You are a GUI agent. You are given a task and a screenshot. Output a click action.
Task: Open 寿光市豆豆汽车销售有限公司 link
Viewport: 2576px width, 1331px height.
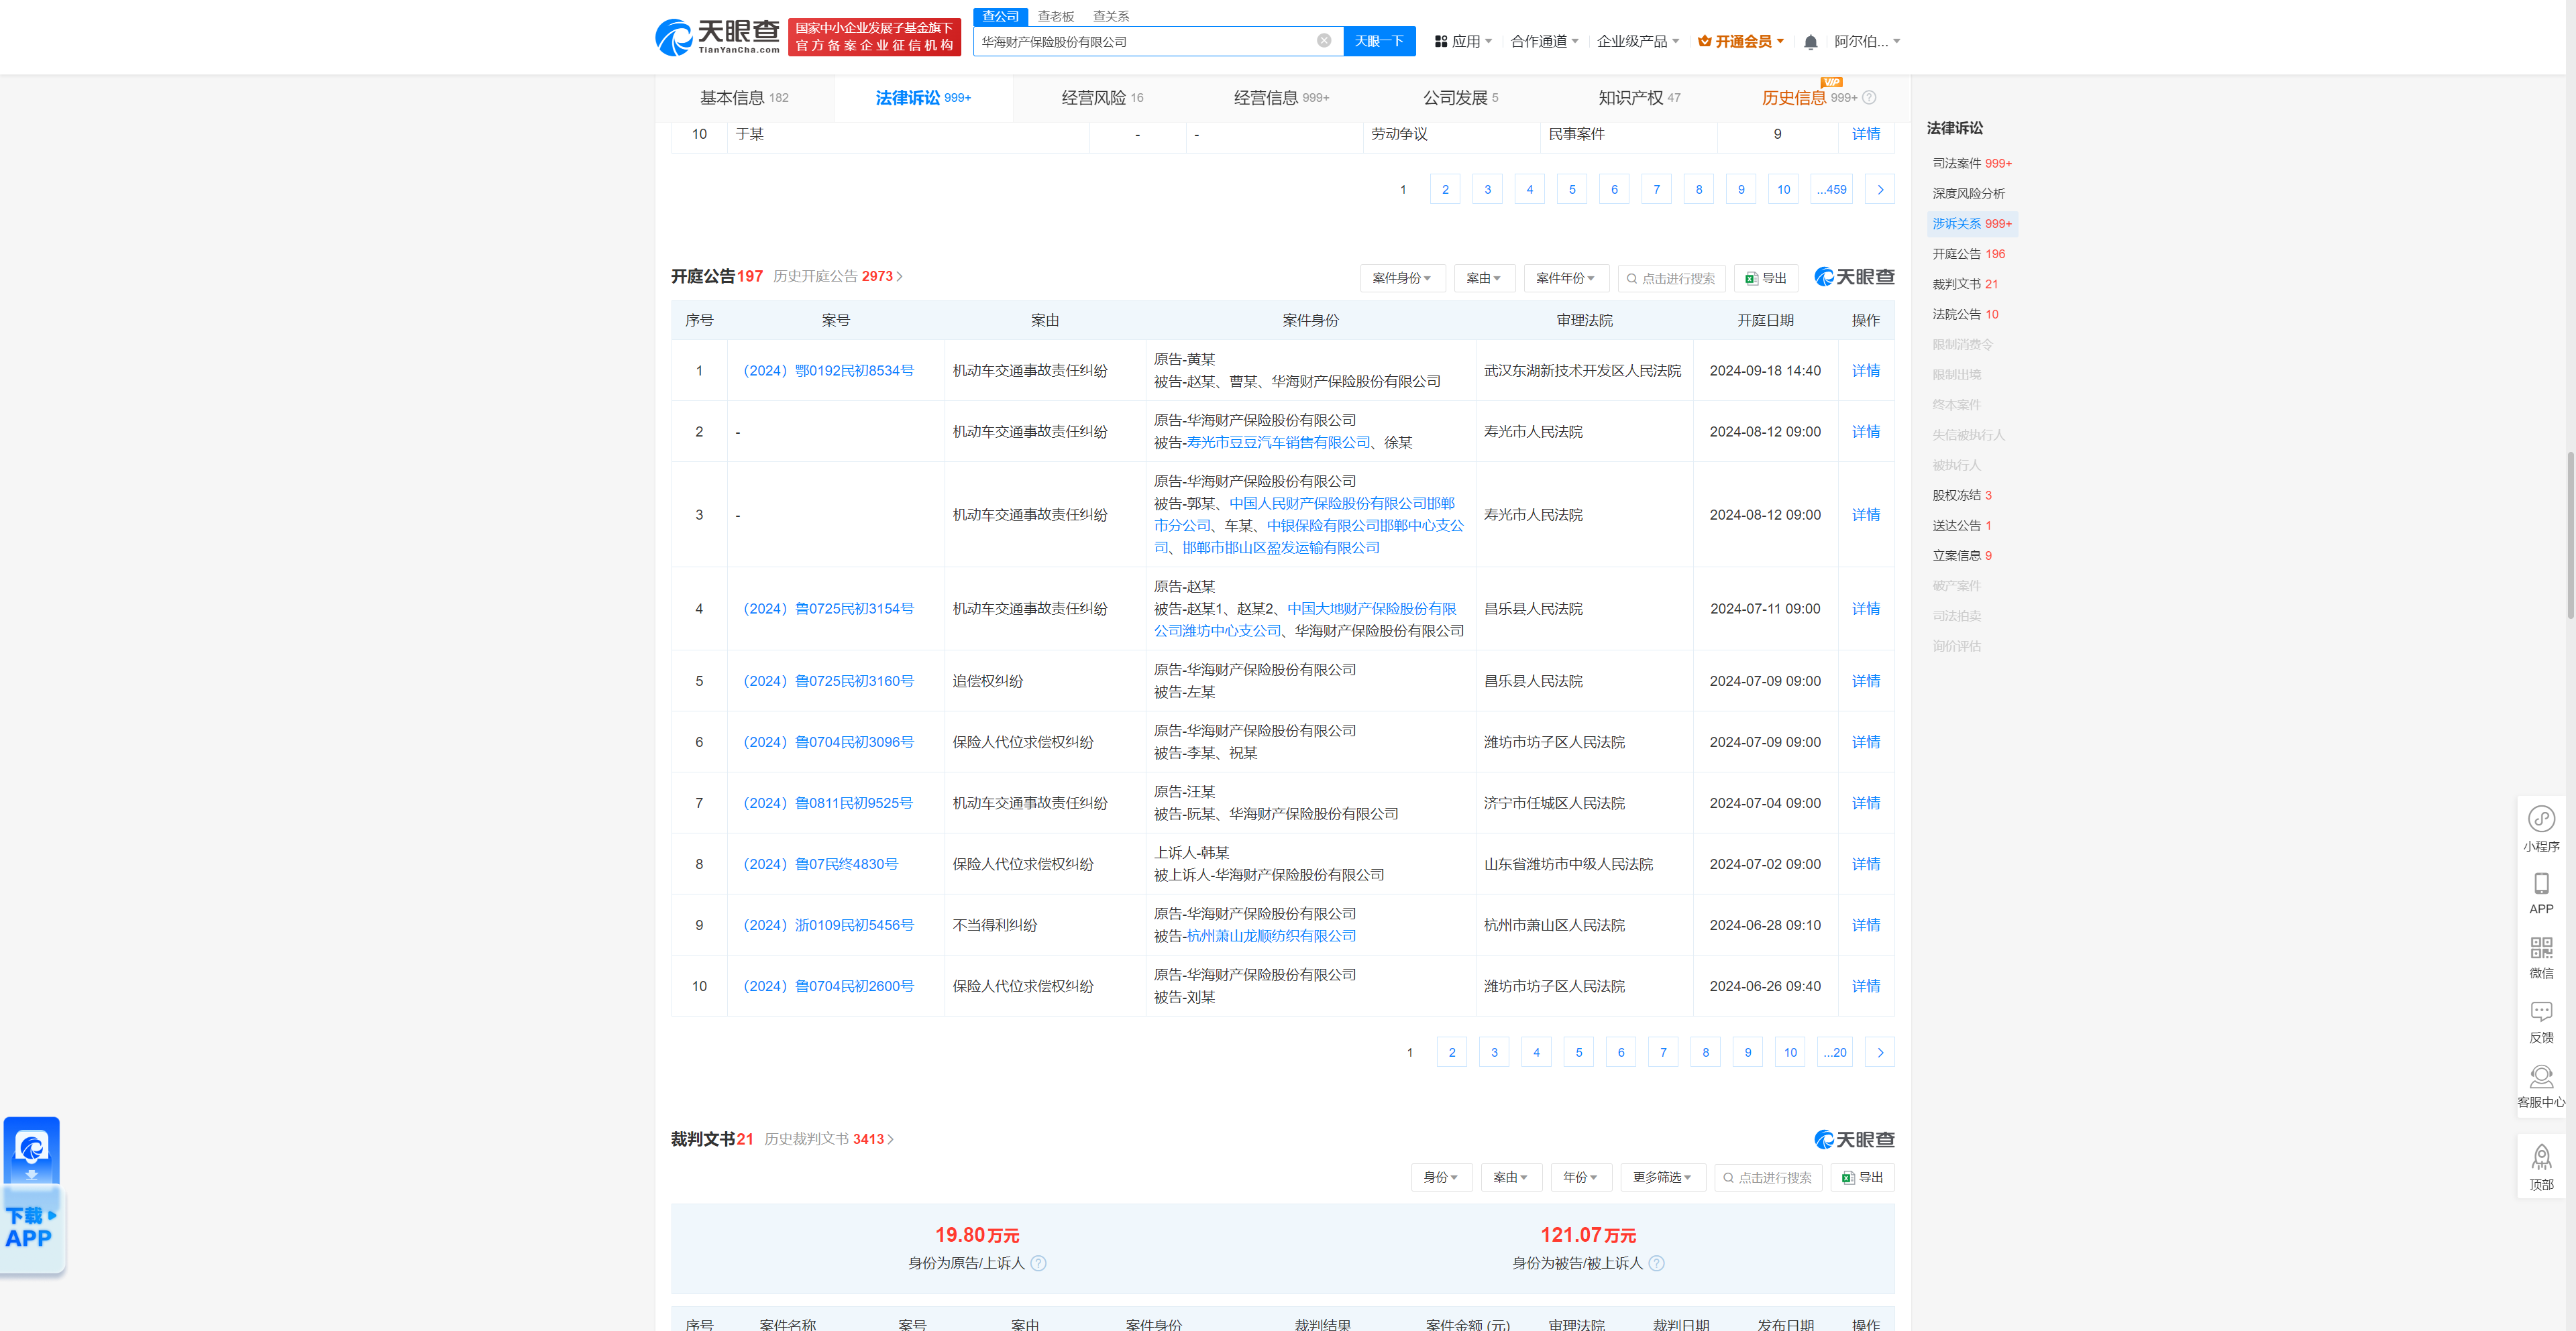(x=1278, y=443)
